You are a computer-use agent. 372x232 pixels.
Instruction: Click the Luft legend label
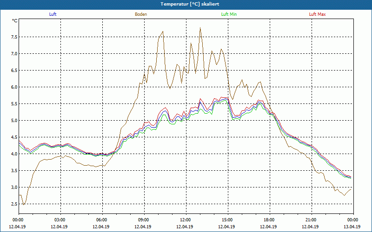(53, 14)
